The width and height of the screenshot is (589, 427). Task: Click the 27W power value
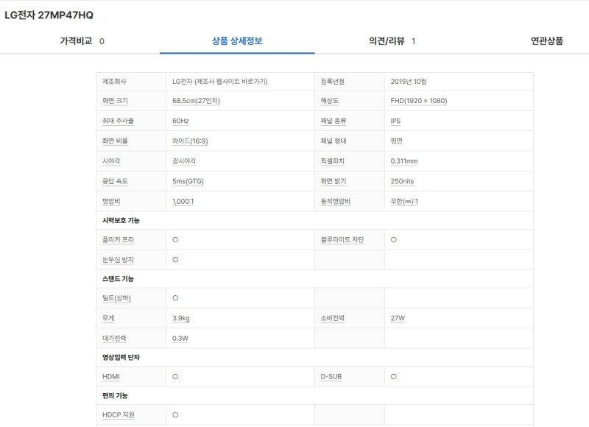[x=398, y=318]
